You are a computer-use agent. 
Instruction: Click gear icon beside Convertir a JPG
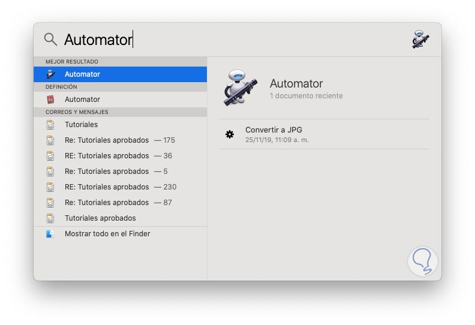point(230,134)
